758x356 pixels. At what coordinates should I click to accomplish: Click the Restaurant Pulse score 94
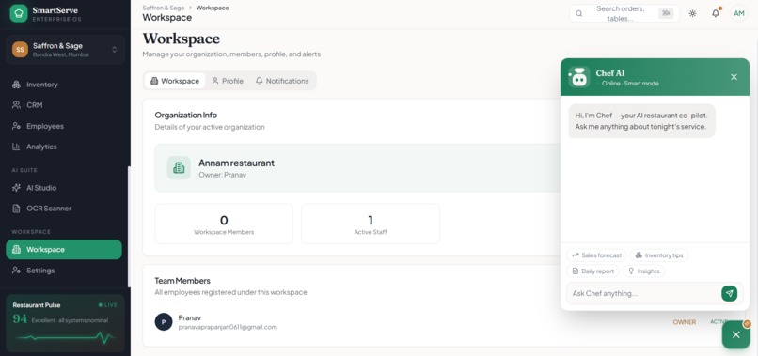20,319
